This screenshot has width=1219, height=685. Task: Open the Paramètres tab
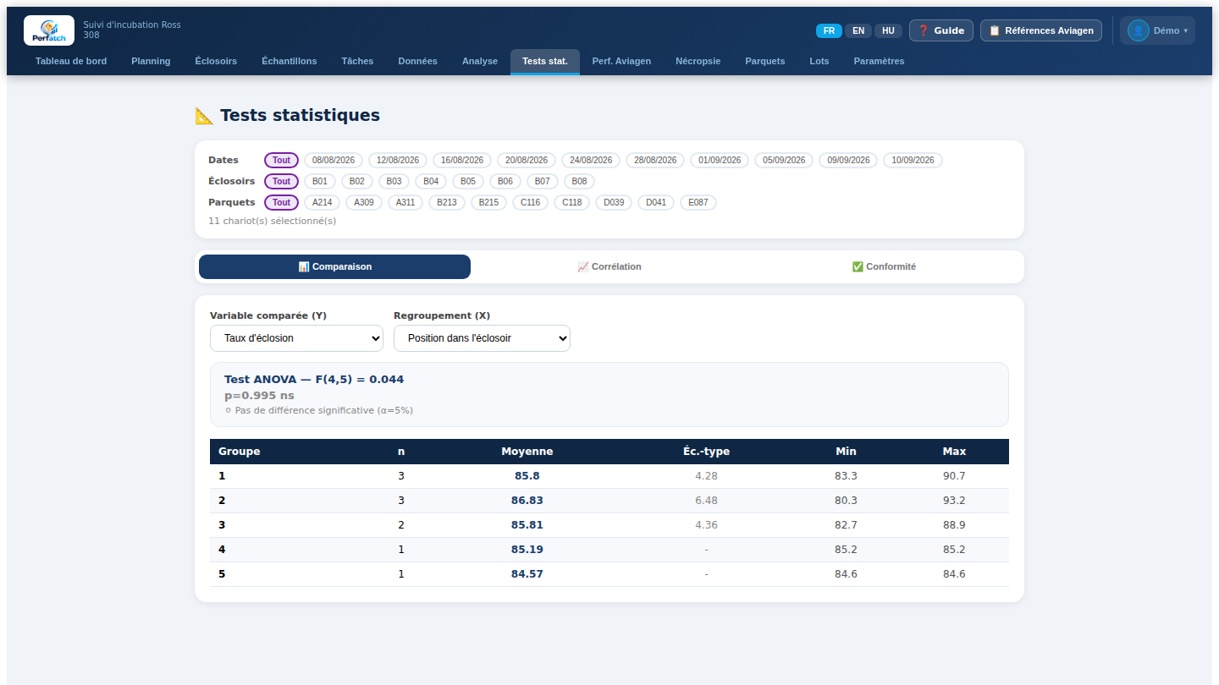[879, 62]
